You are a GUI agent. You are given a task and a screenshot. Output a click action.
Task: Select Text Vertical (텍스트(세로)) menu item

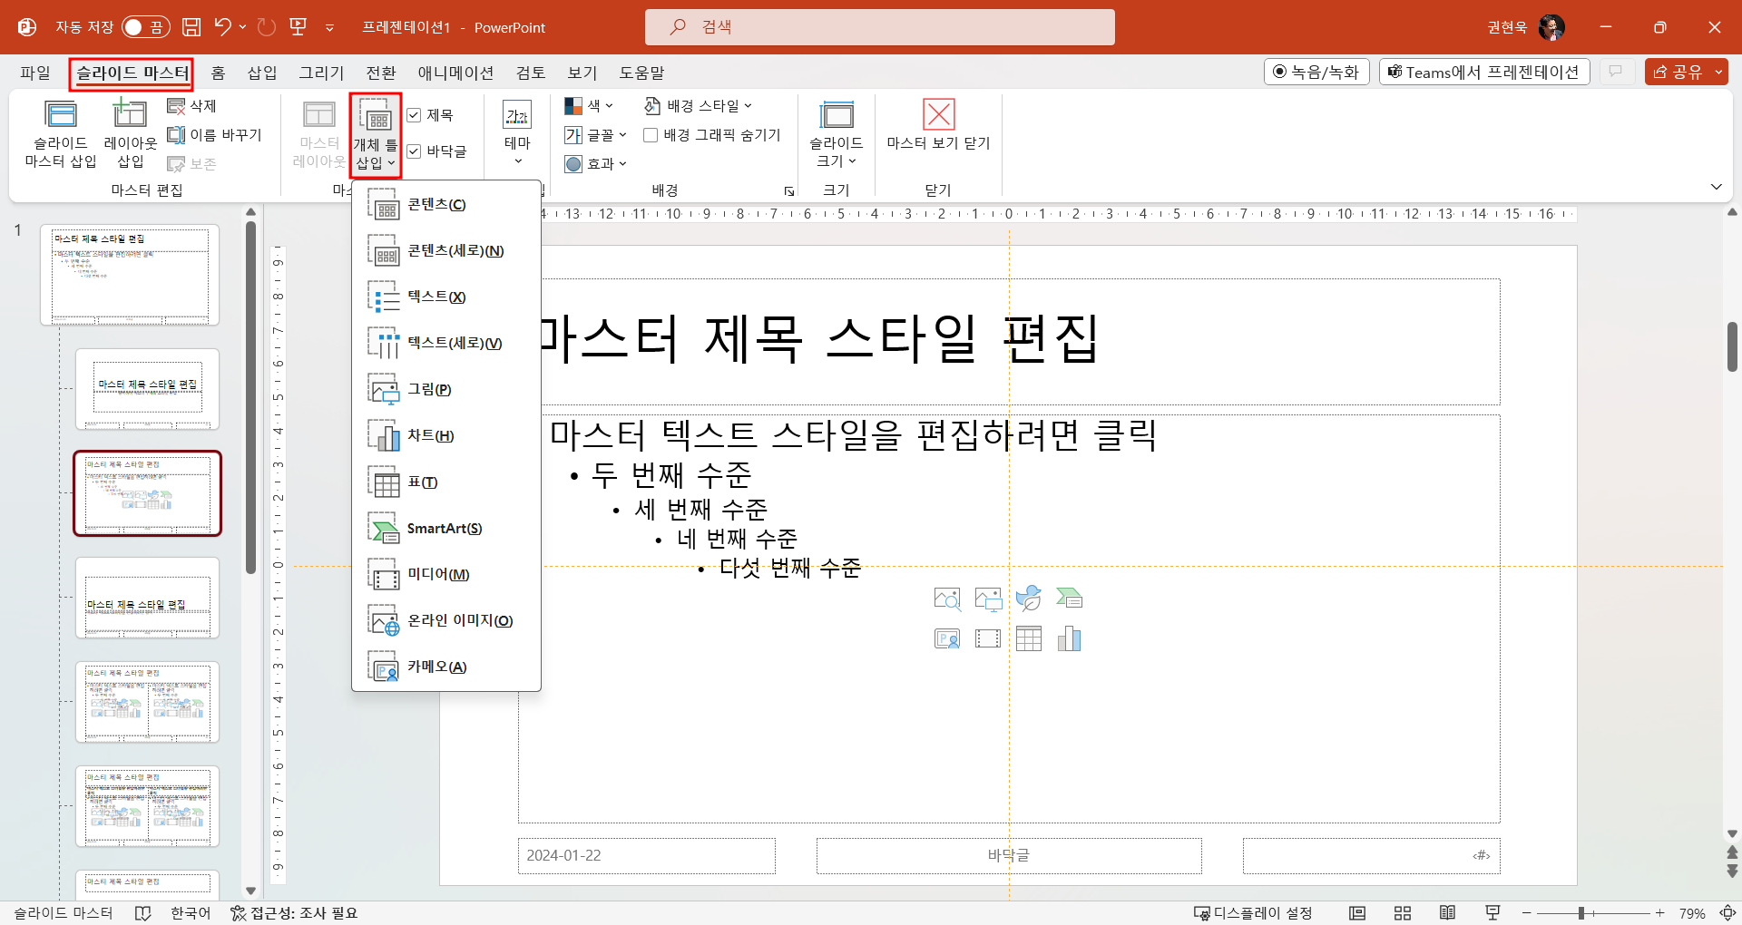pyautogui.click(x=445, y=344)
